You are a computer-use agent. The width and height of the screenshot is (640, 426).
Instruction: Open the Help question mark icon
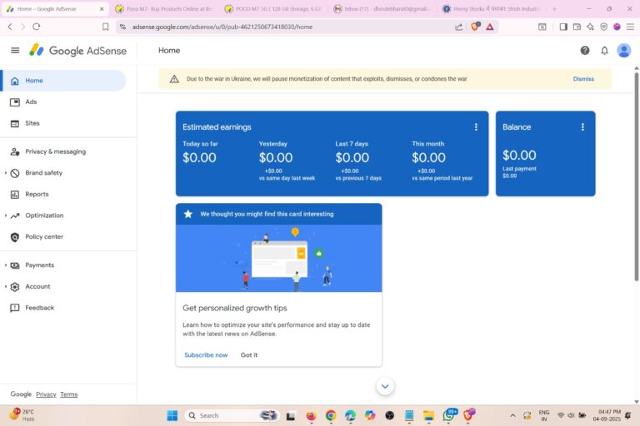pyautogui.click(x=584, y=51)
